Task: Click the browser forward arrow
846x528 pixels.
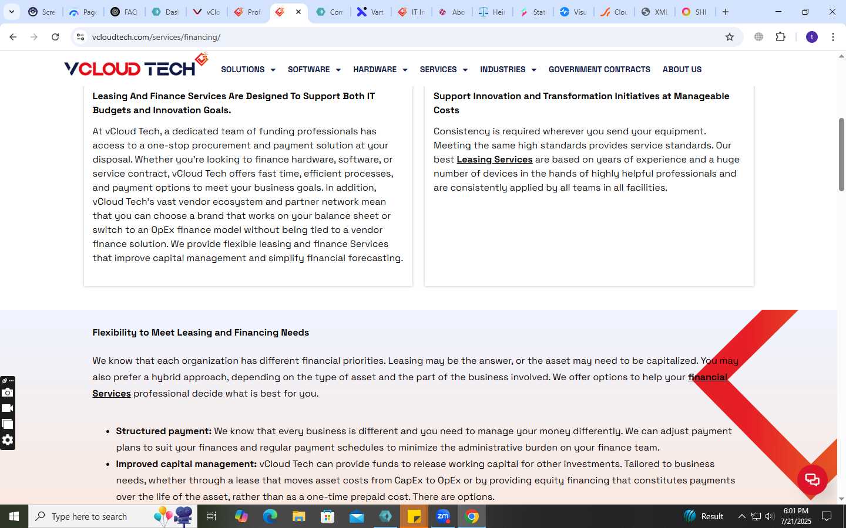Action: pyautogui.click(x=34, y=37)
